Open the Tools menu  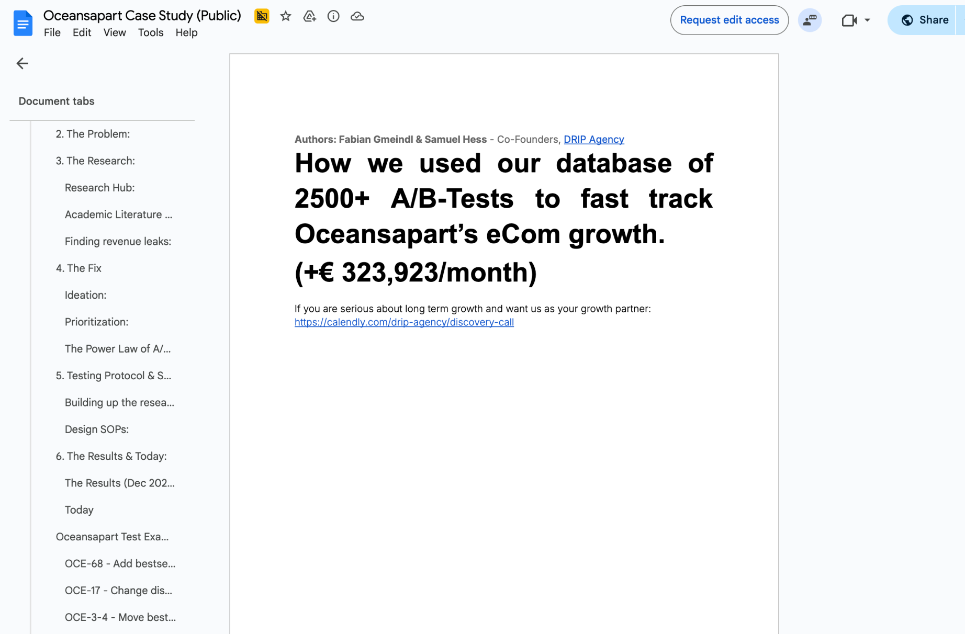click(150, 32)
